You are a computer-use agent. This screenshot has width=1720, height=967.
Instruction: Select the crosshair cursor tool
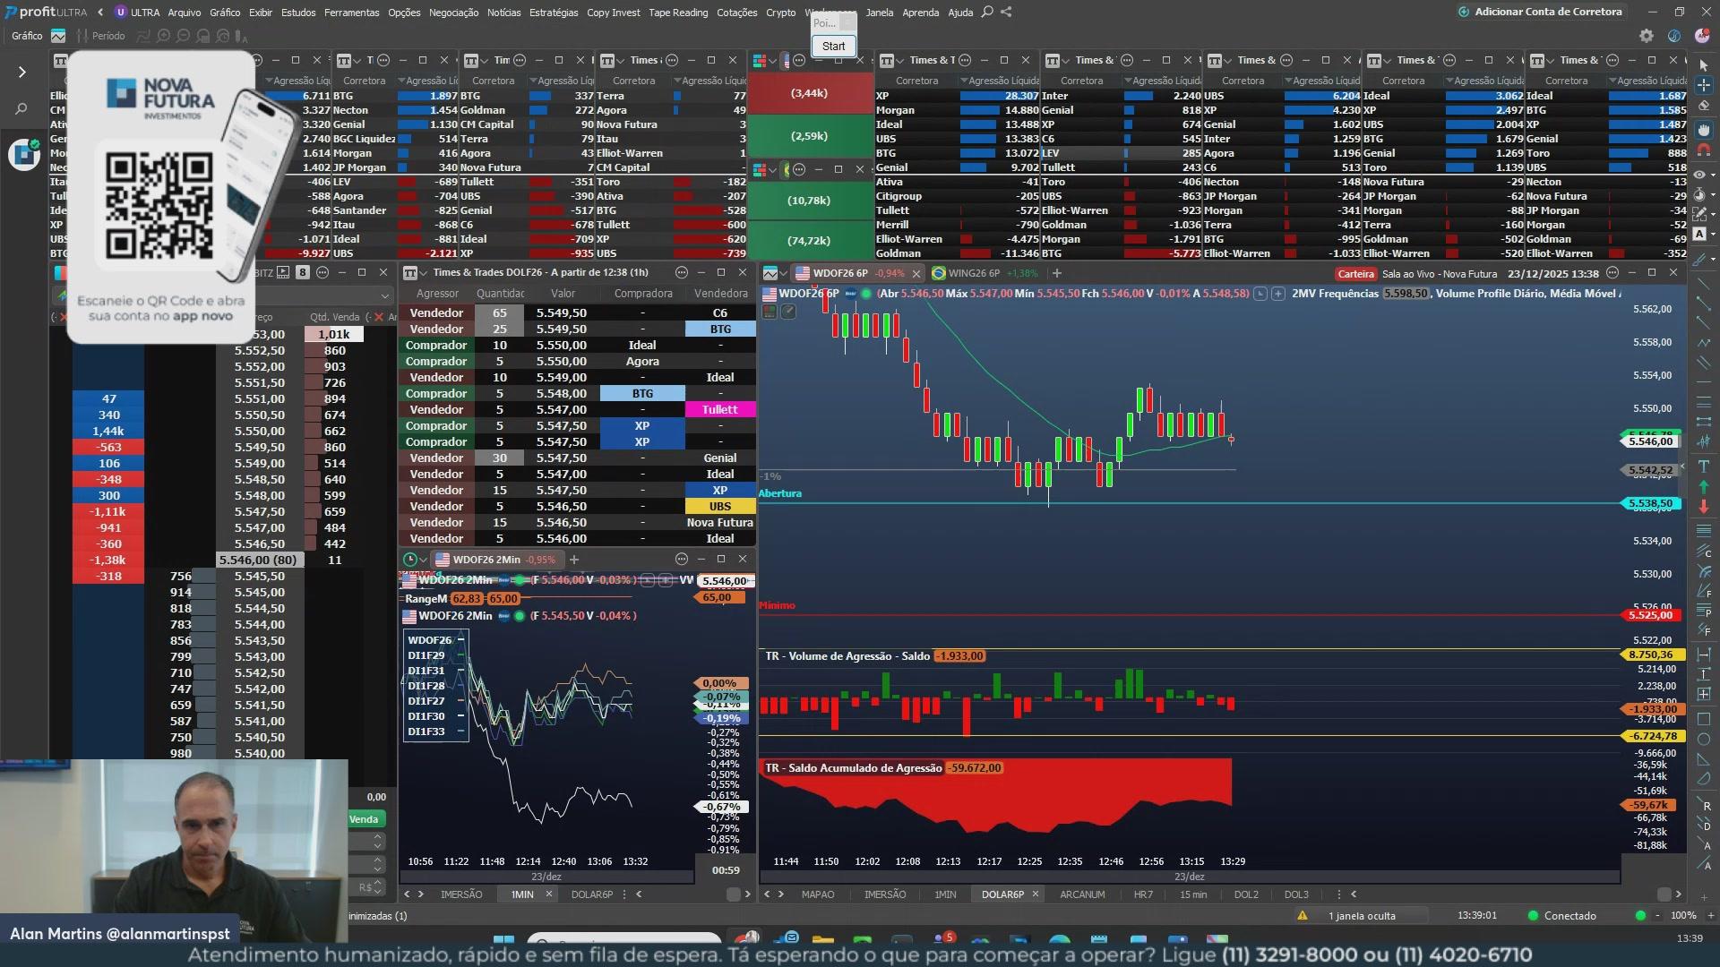tap(1703, 85)
